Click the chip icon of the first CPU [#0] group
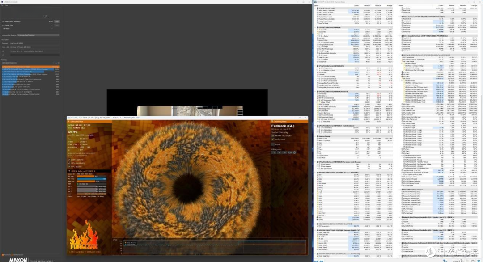 click(x=318, y=27)
